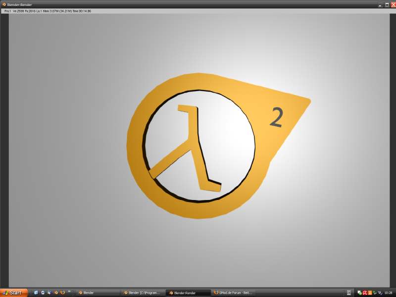Switch to the Blender taskbar window
396x297 pixels.
(96, 293)
